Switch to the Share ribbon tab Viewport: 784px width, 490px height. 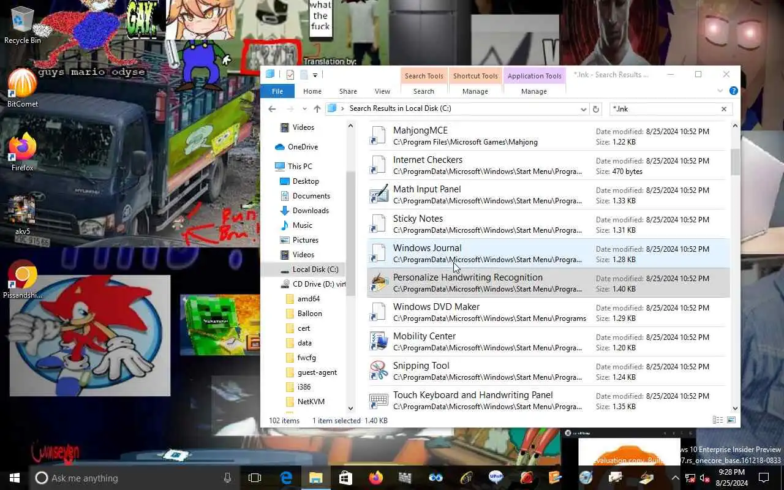[348, 91]
